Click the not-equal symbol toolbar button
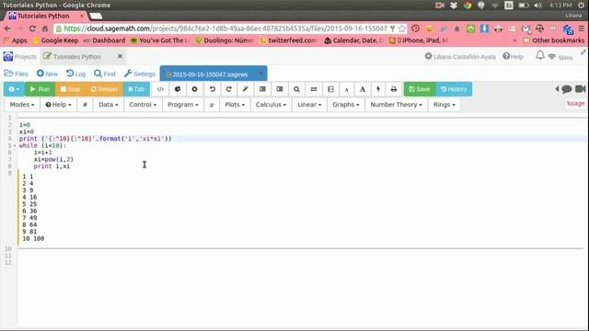589x331 pixels. tap(212, 105)
